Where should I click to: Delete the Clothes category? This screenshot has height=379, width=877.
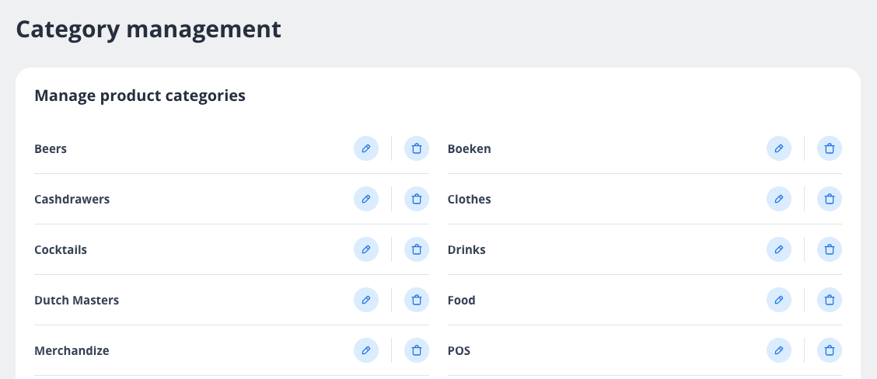[x=830, y=199]
